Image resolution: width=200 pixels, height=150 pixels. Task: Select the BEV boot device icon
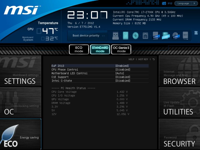pos(185,35)
